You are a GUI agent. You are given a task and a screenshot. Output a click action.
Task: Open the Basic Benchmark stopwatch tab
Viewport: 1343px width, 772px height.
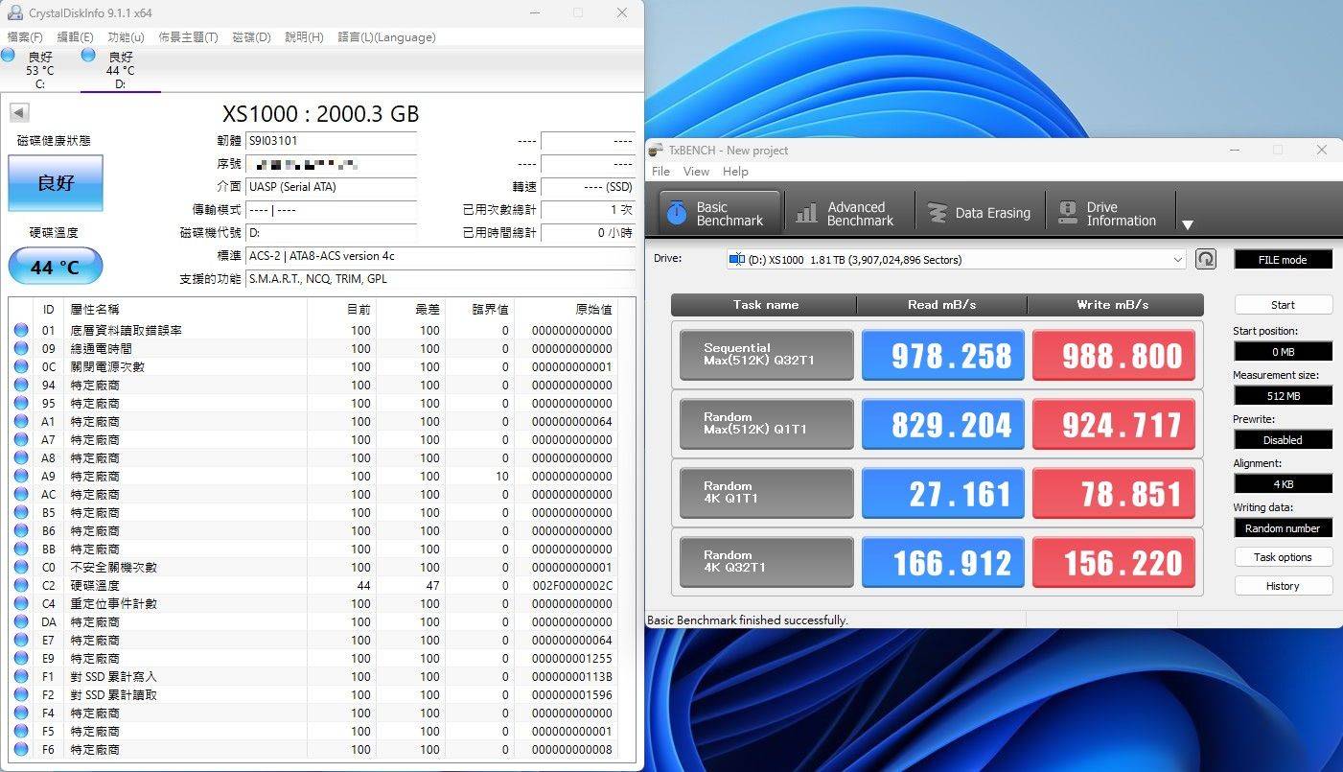coord(715,213)
